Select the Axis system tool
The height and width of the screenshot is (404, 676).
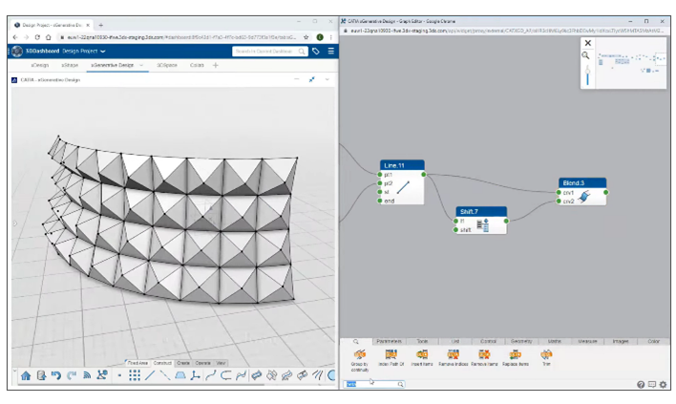pyautogui.click(x=196, y=375)
